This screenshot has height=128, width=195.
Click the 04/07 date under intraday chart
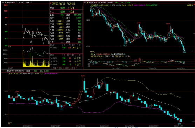point(10,68)
